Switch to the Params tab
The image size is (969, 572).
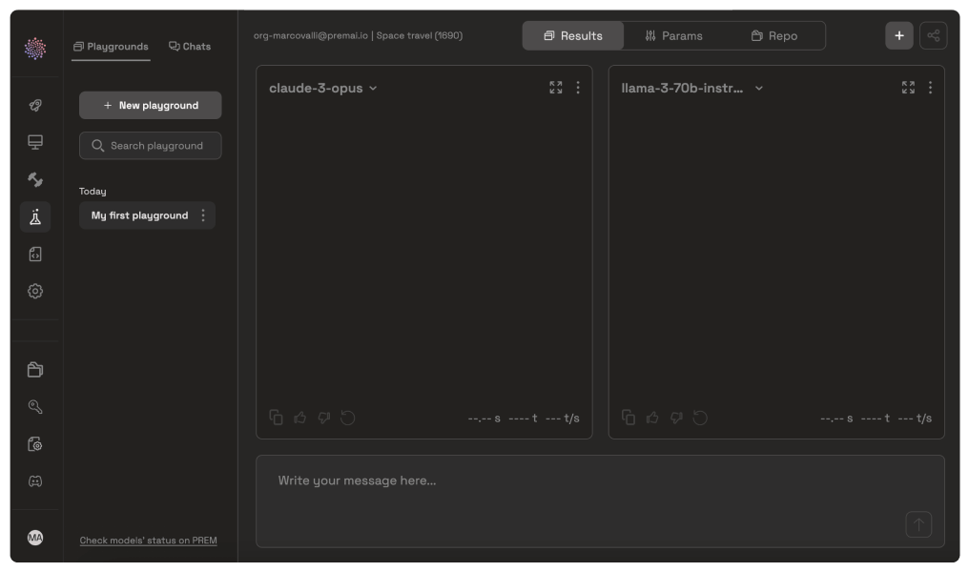coord(673,36)
